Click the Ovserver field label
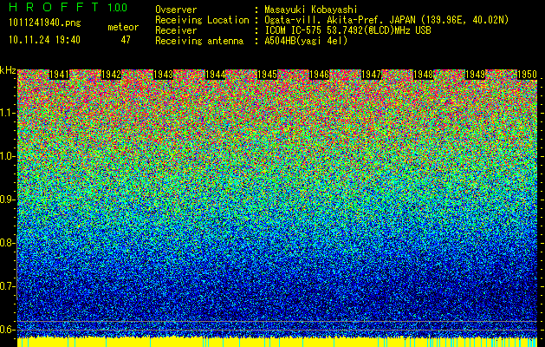Image resolution: width=545 pixels, height=347 pixels. (176, 10)
